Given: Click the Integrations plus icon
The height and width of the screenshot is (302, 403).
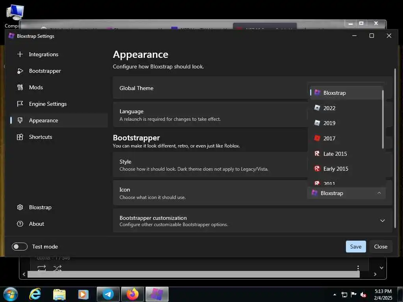Looking at the screenshot, I should point(20,54).
